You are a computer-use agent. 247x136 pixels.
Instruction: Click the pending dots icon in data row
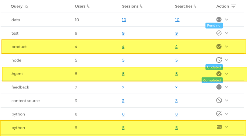219,20
